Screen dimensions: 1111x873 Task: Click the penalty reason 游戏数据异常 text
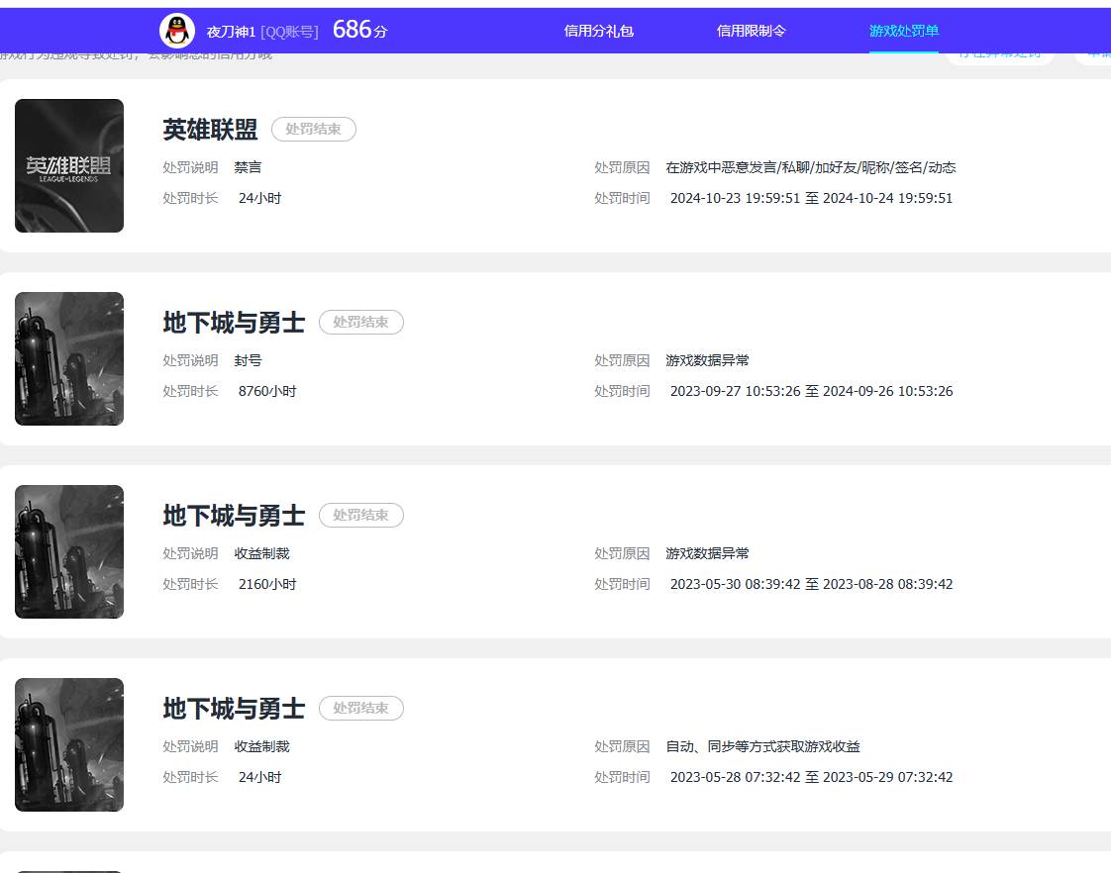[707, 360]
